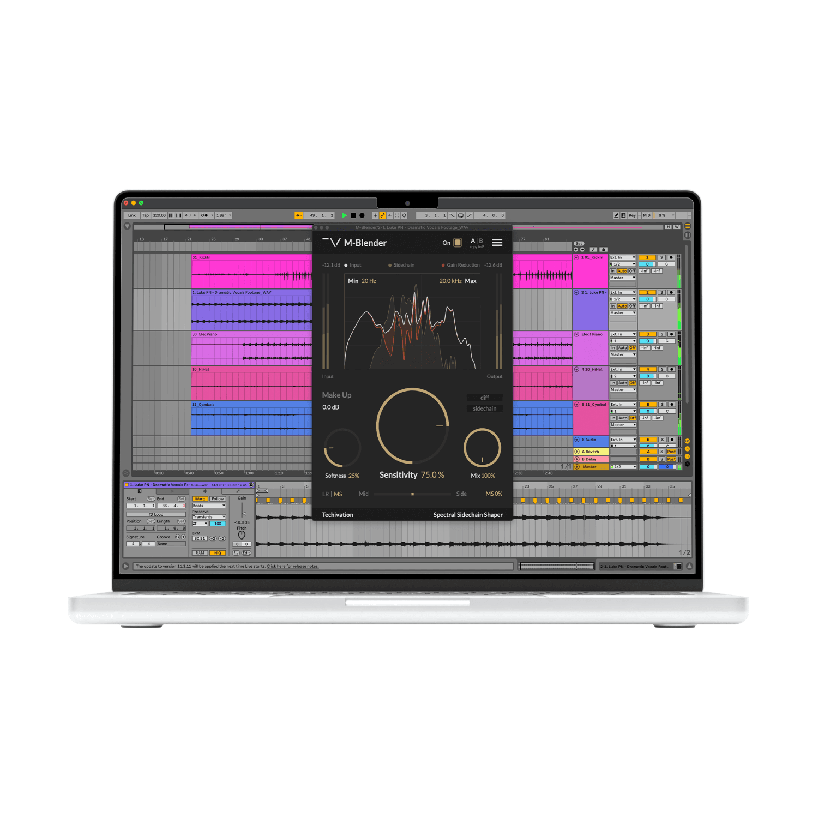Viewport: 818px width, 818px height.
Task: Show or hide the Returns section icon
Action: tap(687, 449)
